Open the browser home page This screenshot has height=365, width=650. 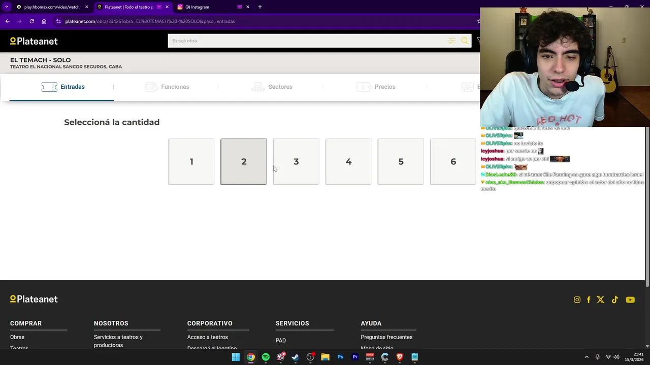coord(44,21)
